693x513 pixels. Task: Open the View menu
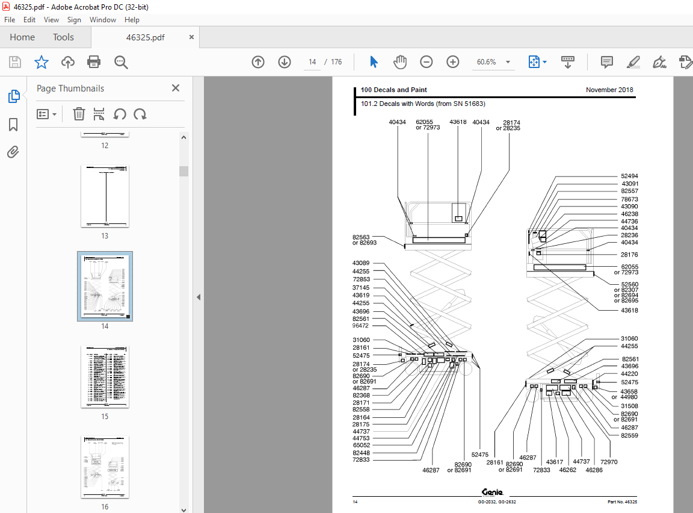[x=51, y=20]
